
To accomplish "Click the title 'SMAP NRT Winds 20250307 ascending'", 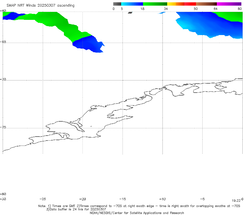I will pyautogui.click(x=40, y=5).
